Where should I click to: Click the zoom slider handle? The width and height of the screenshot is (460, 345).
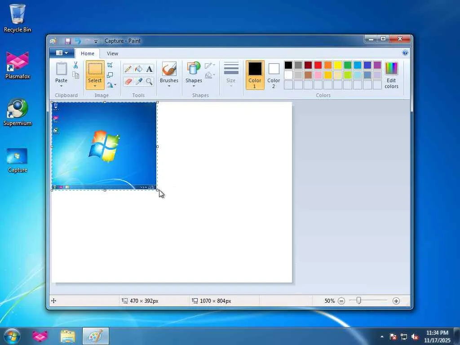(x=358, y=301)
